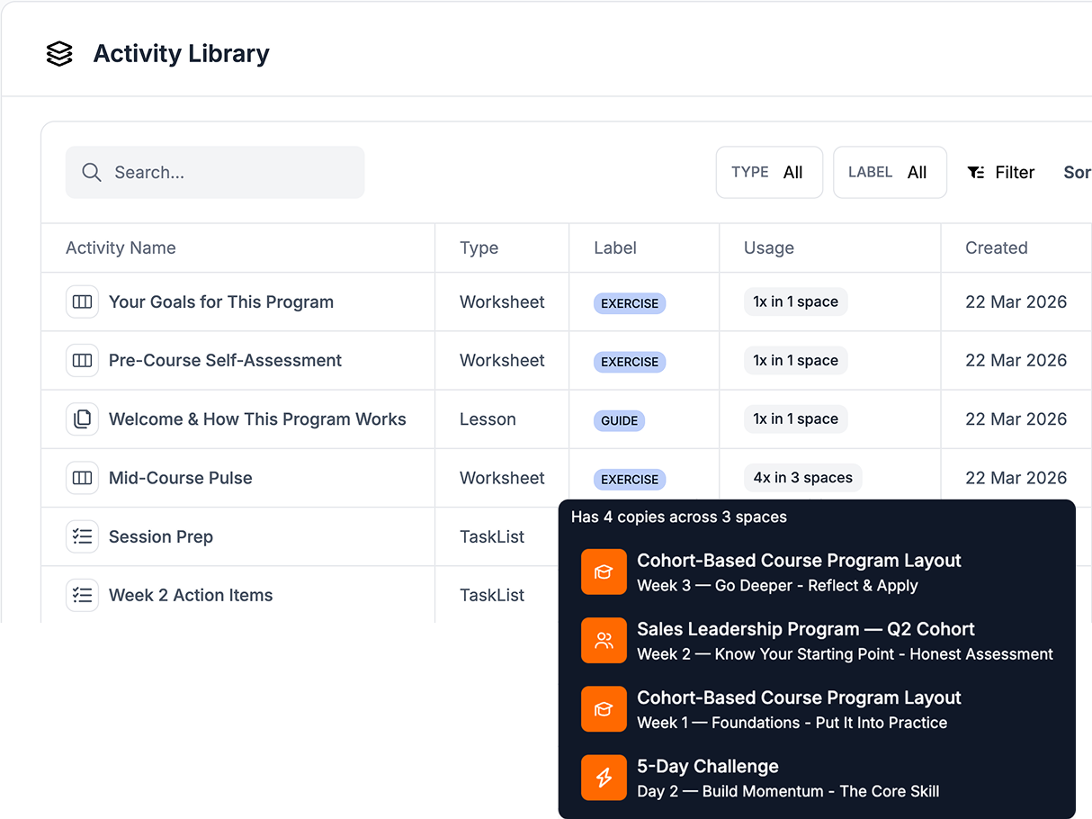Click the GUIDE label badge
Image resolution: width=1092 pixels, height=819 pixels.
point(619,420)
